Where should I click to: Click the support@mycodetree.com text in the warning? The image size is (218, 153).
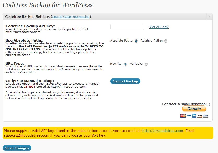click(26, 135)
